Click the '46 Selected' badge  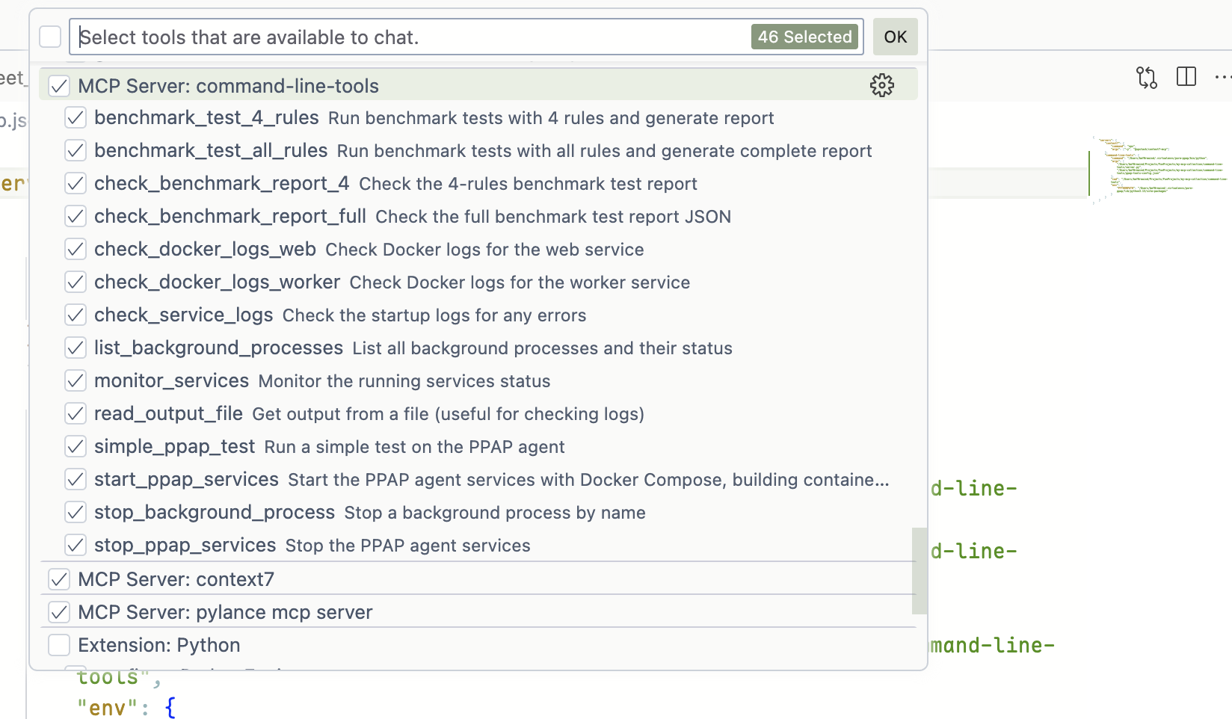click(x=804, y=37)
